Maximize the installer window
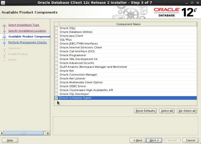 (x=192, y=3)
